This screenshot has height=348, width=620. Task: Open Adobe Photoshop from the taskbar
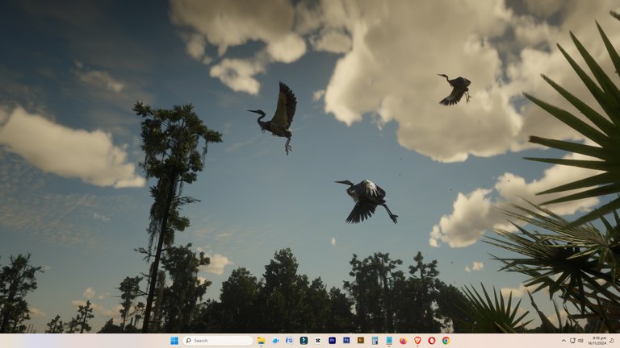click(x=346, y=341)
